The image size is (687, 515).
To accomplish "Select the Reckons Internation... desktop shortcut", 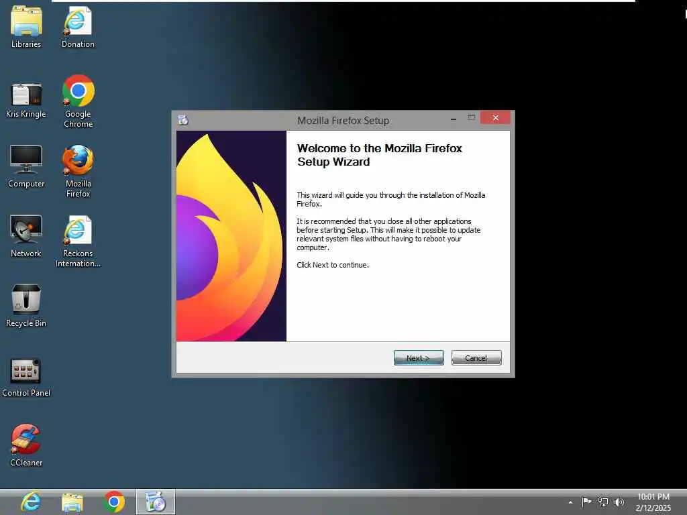I will 78,241.
